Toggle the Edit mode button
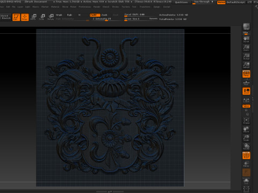This screenshot has width=258, height=193. [x=16, y=17]
